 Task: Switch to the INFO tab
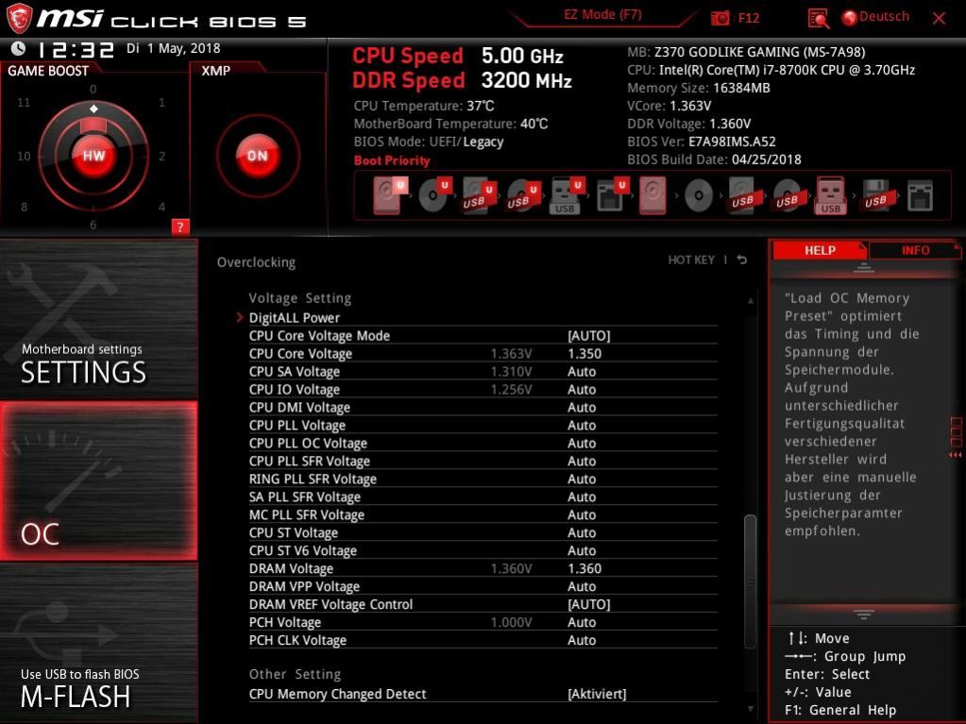[x=915, y=250]
